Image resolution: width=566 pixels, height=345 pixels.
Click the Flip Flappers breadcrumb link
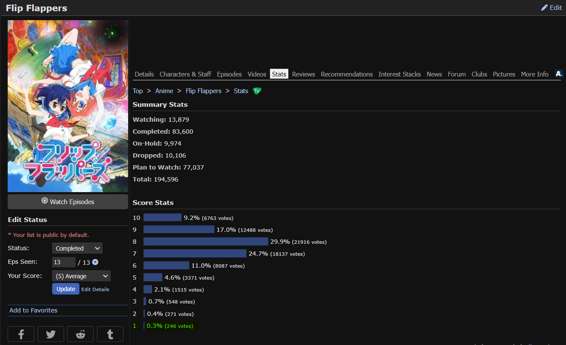click(203, 91)
